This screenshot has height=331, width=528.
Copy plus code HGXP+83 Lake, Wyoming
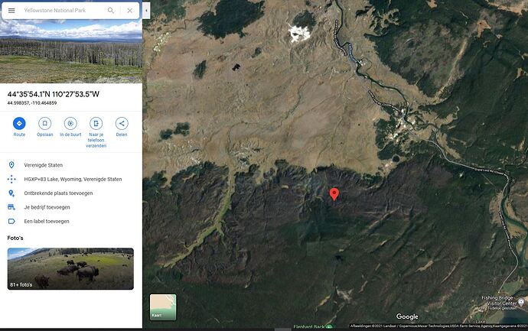point(71,180)
